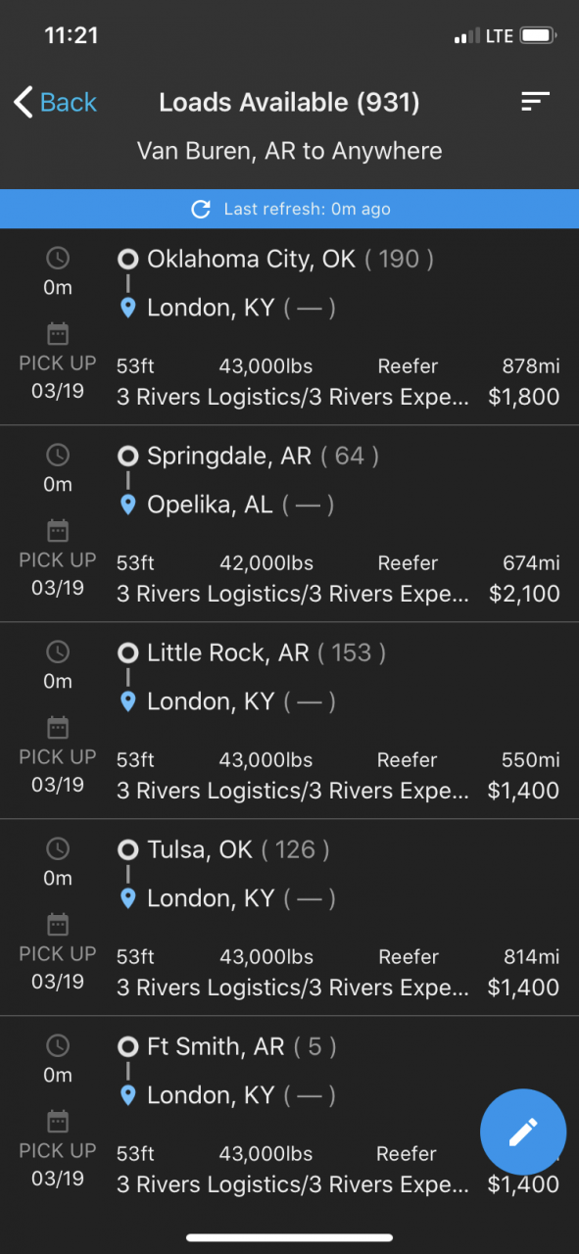
Task: Tap Van Buren, AR to Anywhere subtitle
Action: click(289, 151)
